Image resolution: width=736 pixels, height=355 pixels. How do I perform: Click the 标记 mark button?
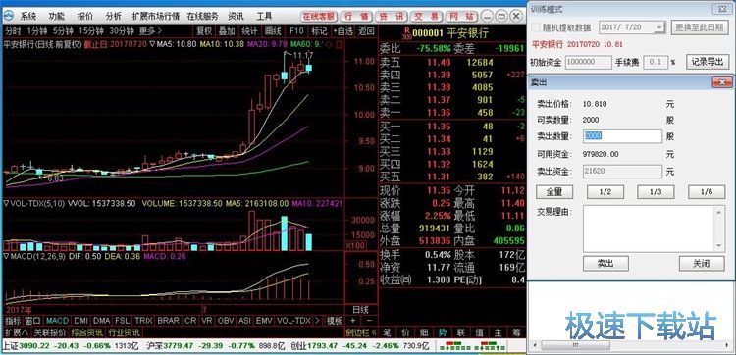(x=319, y=31)
